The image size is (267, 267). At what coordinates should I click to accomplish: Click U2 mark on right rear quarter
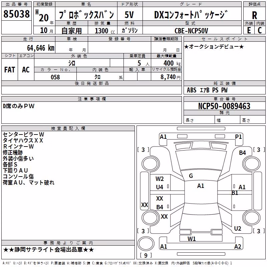(238, 229)
